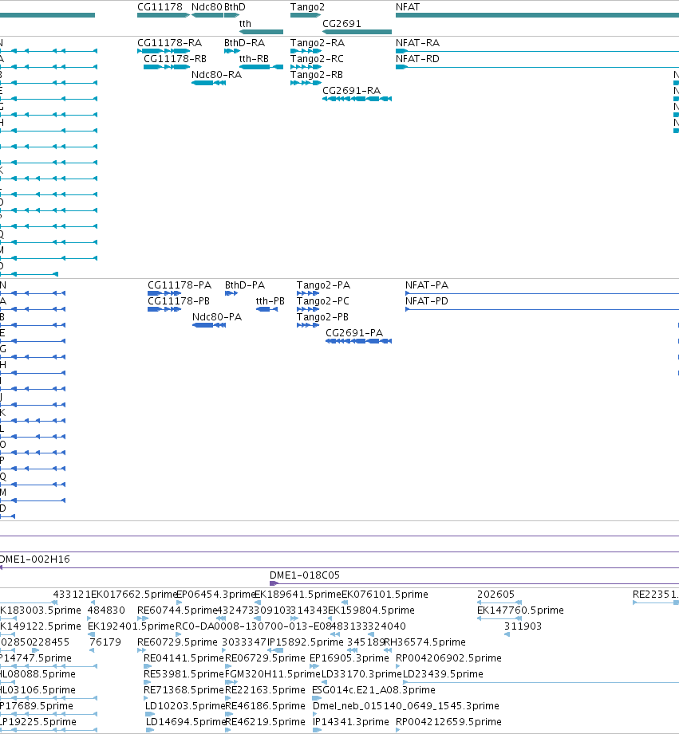This screenshot has width=679, height=734.
Task: Click the NFAT-RD transcript label
Action: coord(417,59)
